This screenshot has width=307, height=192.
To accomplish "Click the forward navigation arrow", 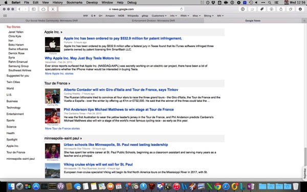I will pos(26,9).
